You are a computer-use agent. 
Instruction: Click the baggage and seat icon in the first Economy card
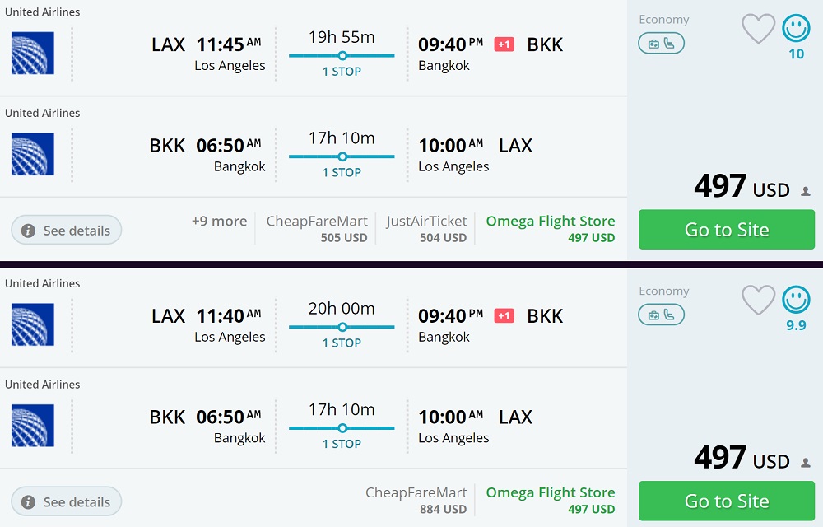pos(661,44)
